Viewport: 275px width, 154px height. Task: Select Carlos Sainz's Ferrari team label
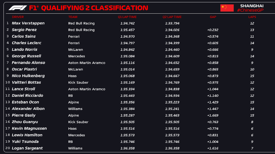tap(74, 36)
